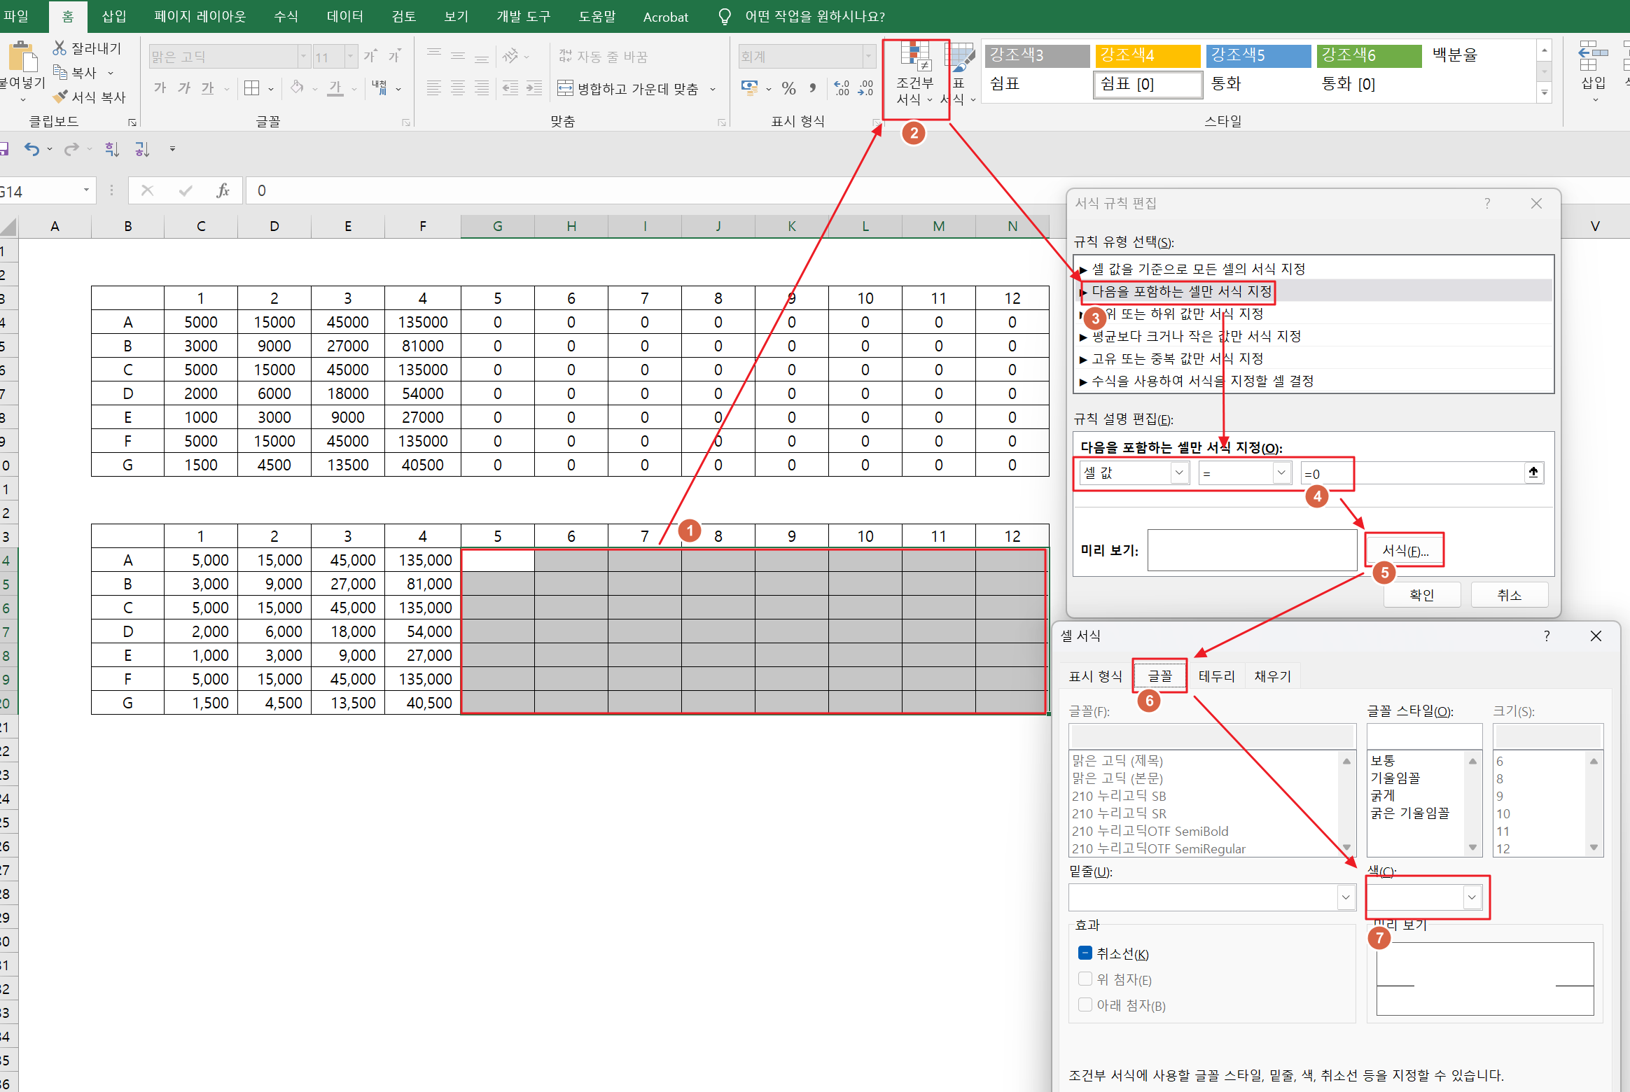1630x1092 pixels.
Task: Click the Conditional Formatting (조건부 서식) icon
Action: click(915, 56)
